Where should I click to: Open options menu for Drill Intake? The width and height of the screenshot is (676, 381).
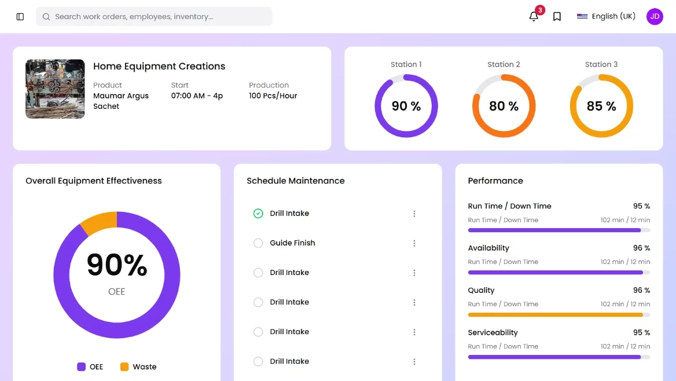414,213
